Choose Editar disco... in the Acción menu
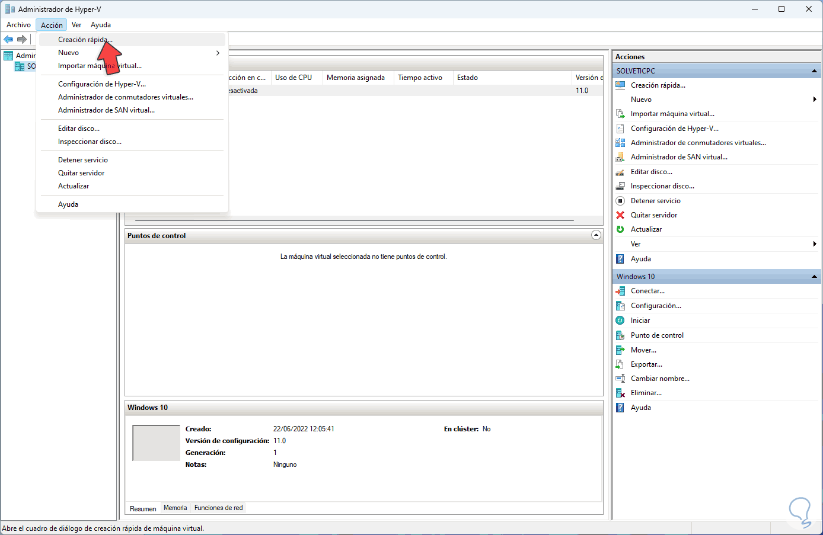 pos(132,129)
